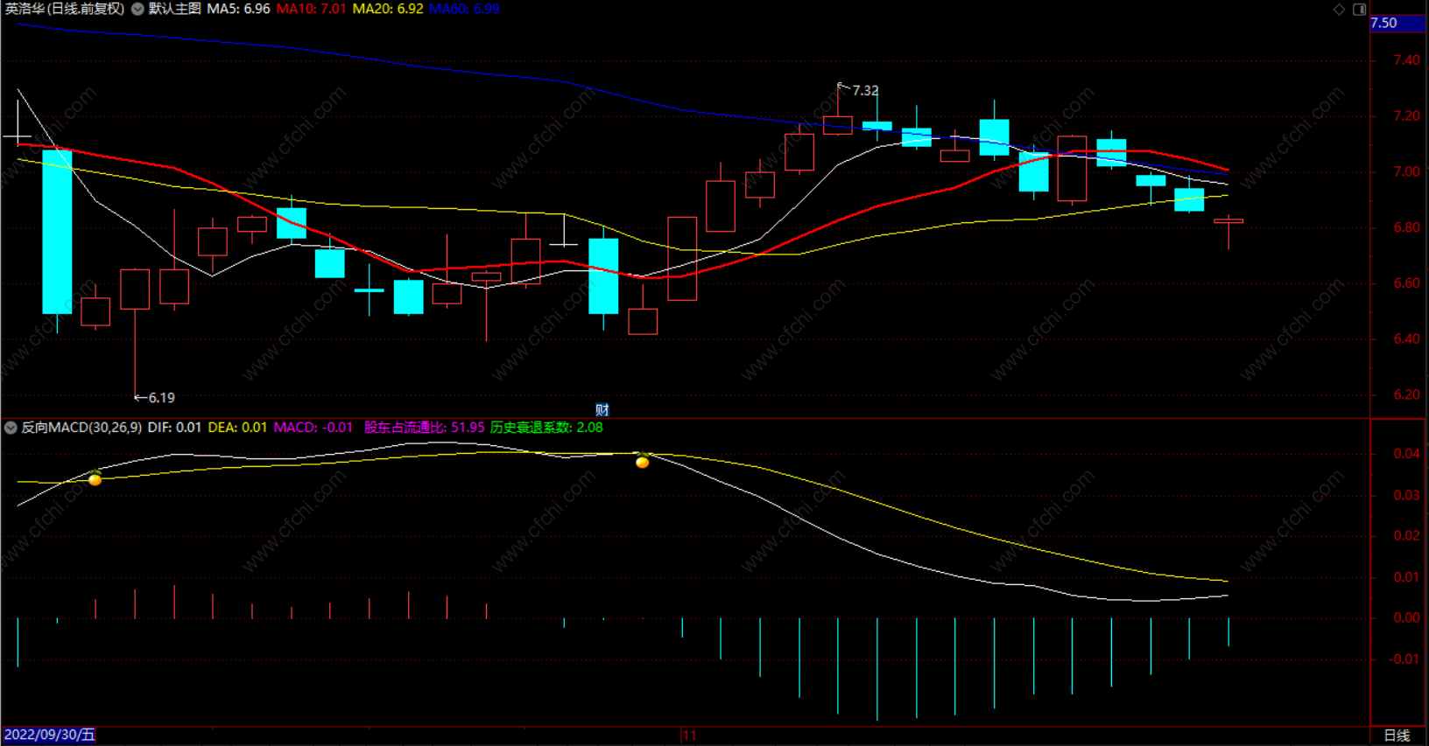Click the 2022/09/30/五 date label

pyautogui.click(x=50, y=736)
